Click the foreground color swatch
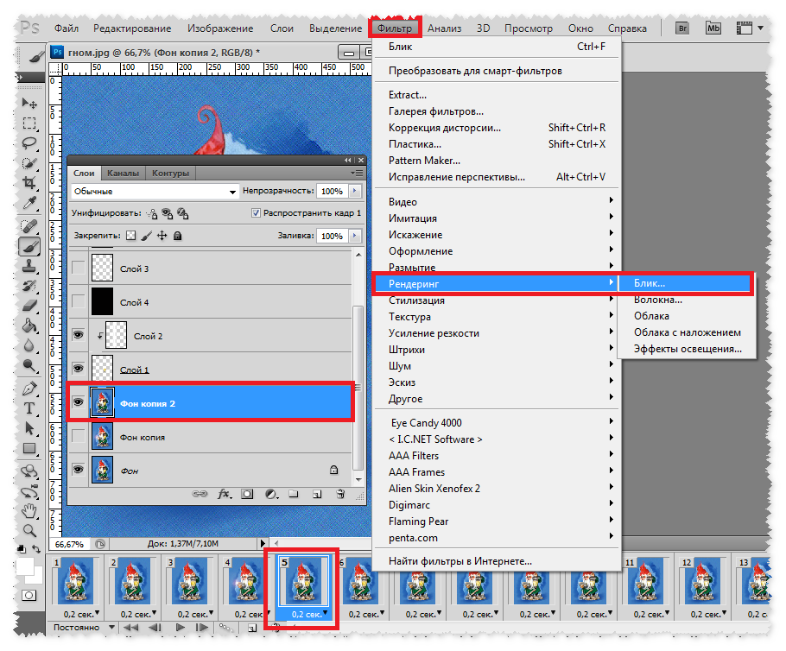Screen dimensions: 786x651 point(25,566)
